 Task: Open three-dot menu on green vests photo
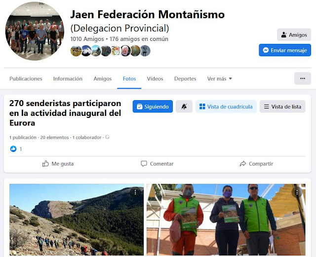tap(297, 192)
